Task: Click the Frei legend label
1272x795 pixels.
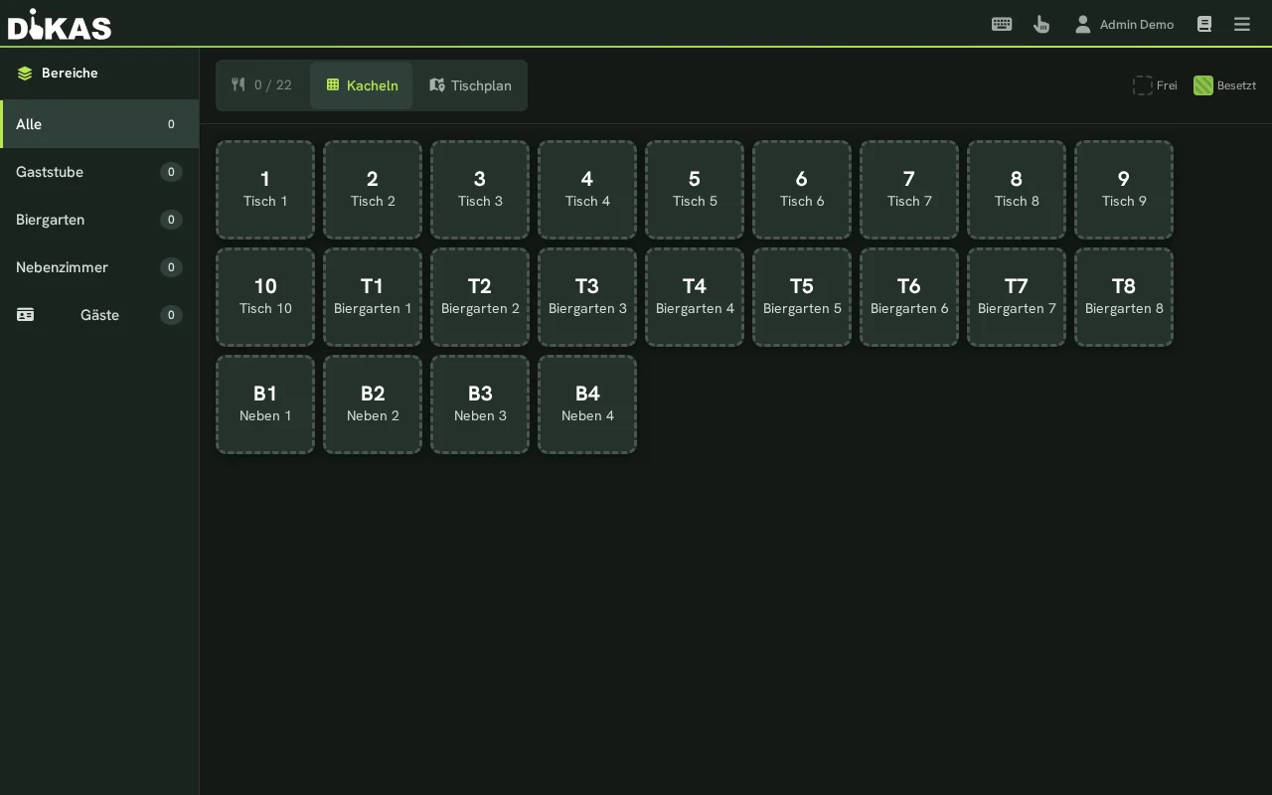Action: 1167,85
